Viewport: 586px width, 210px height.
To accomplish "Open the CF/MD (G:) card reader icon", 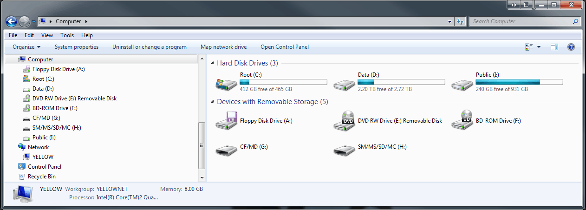I will (x=226, y=147).
